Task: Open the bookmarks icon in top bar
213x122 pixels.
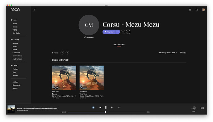Action: pos(190,10)
